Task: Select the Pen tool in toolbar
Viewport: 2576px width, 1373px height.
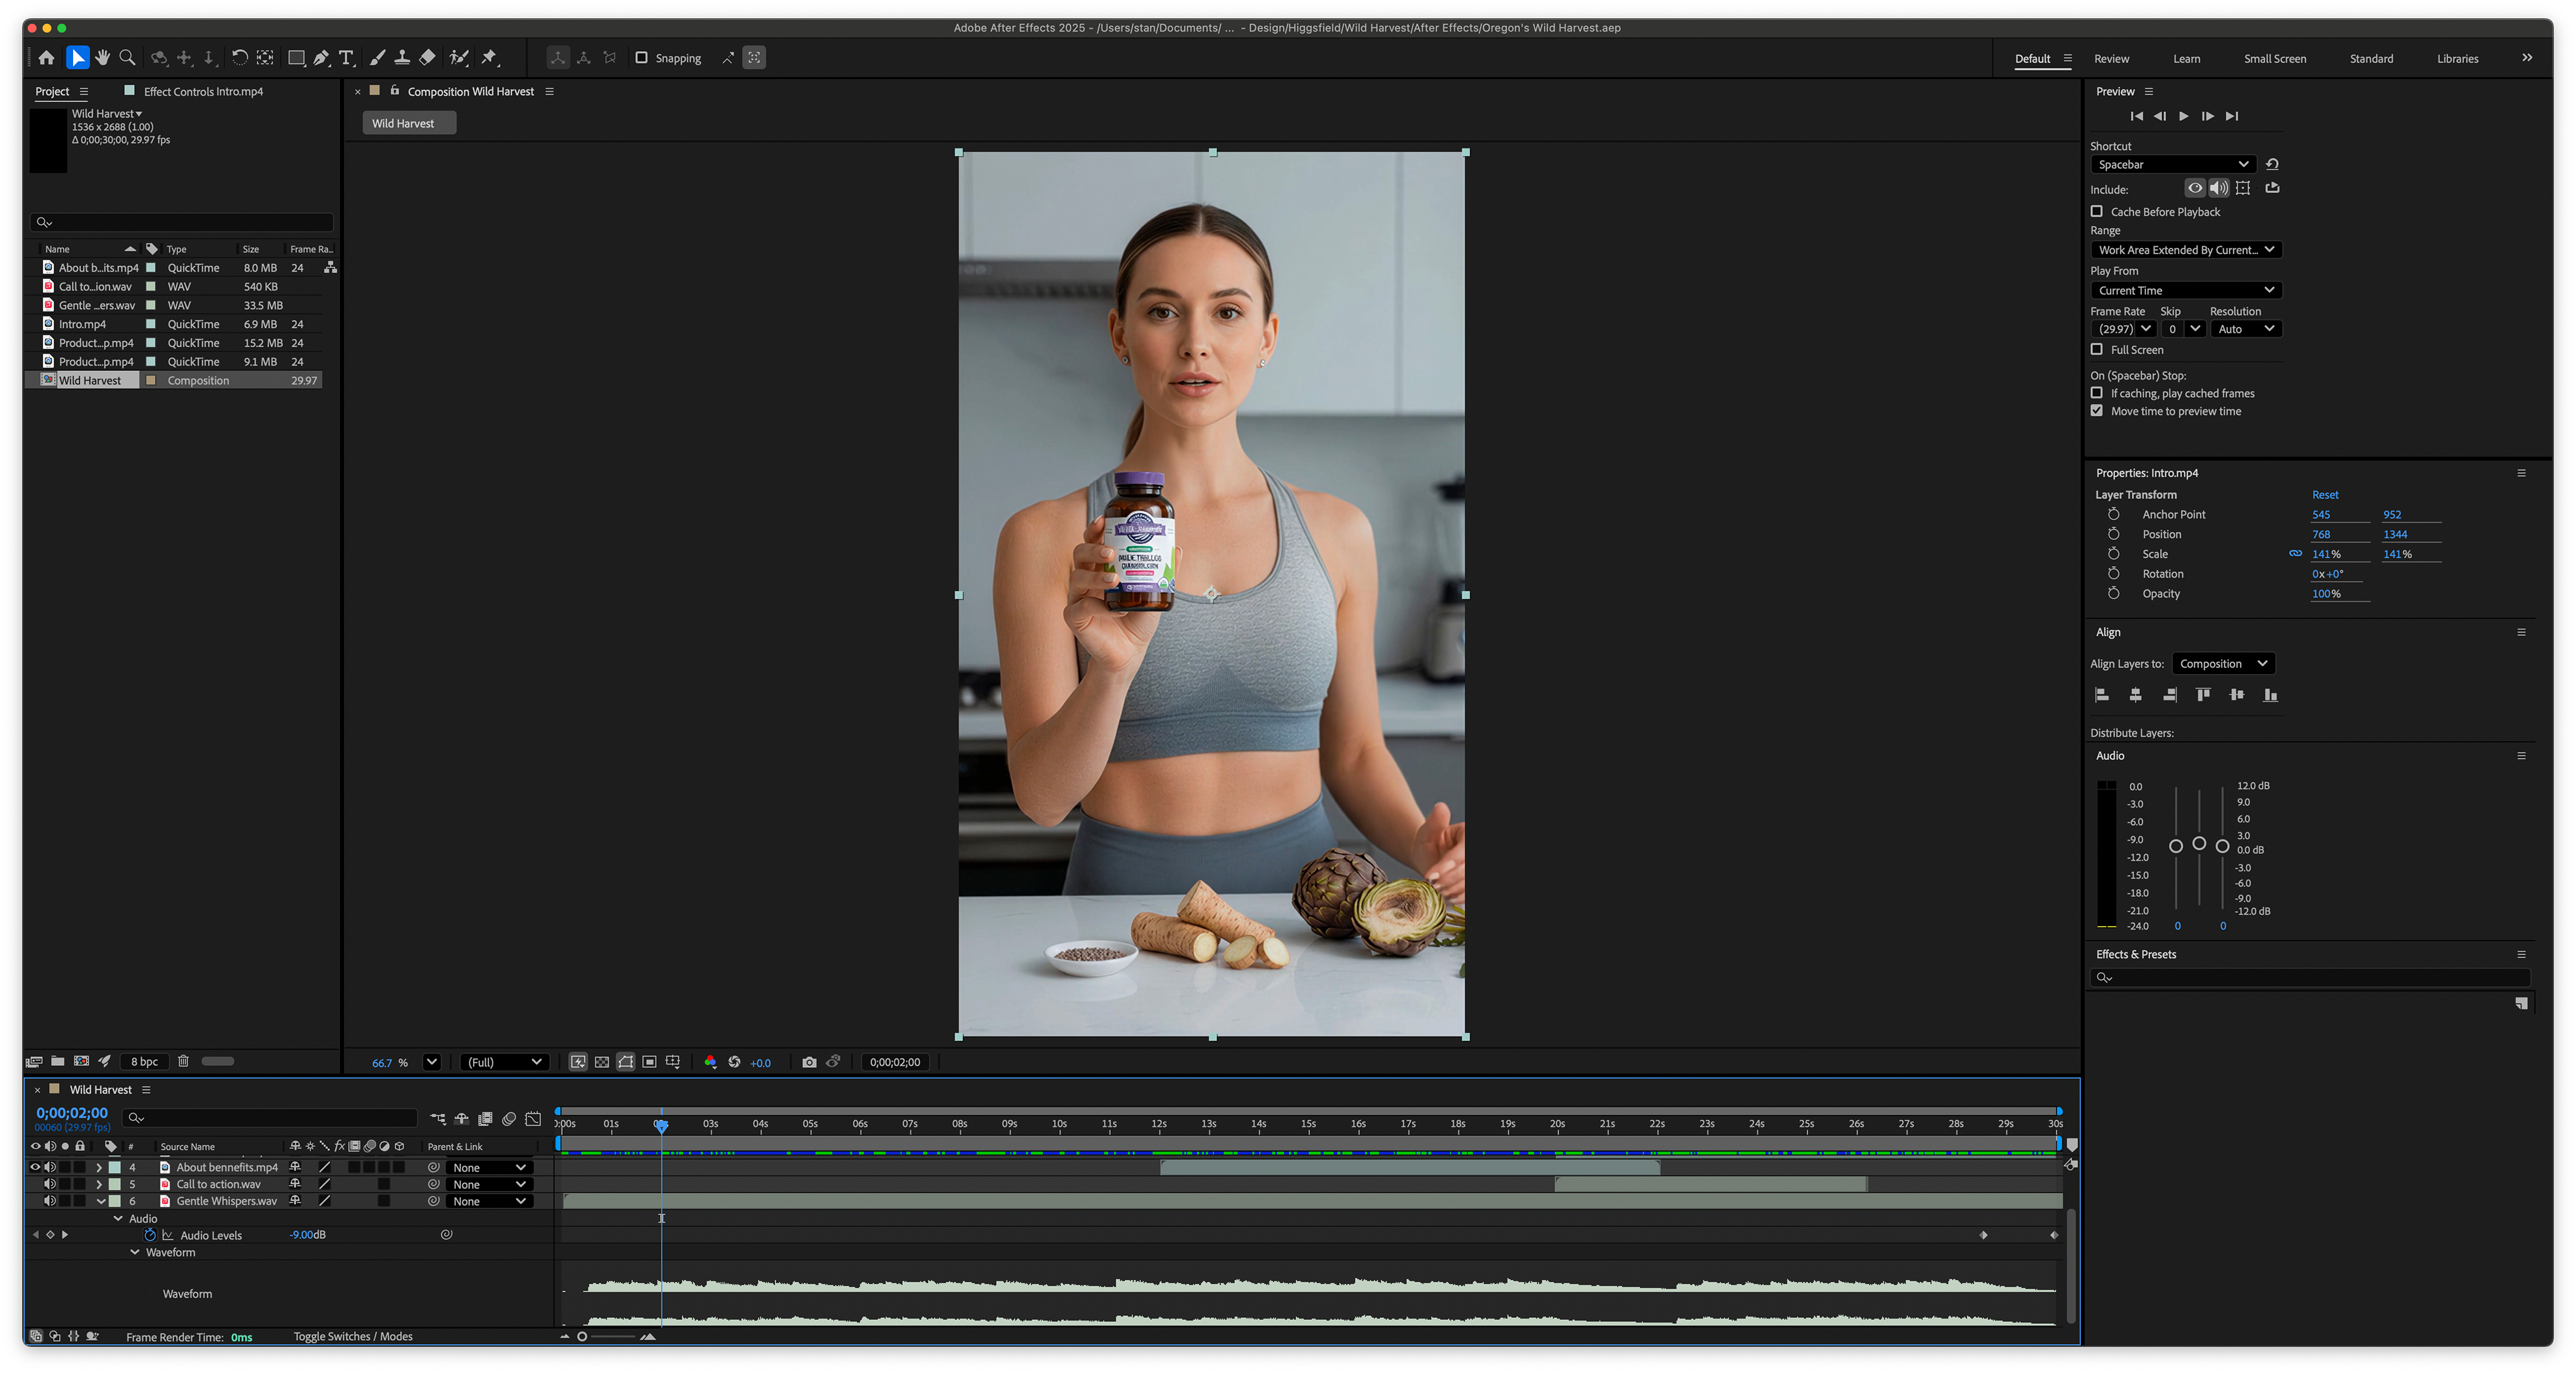Action: coord(321,58)
